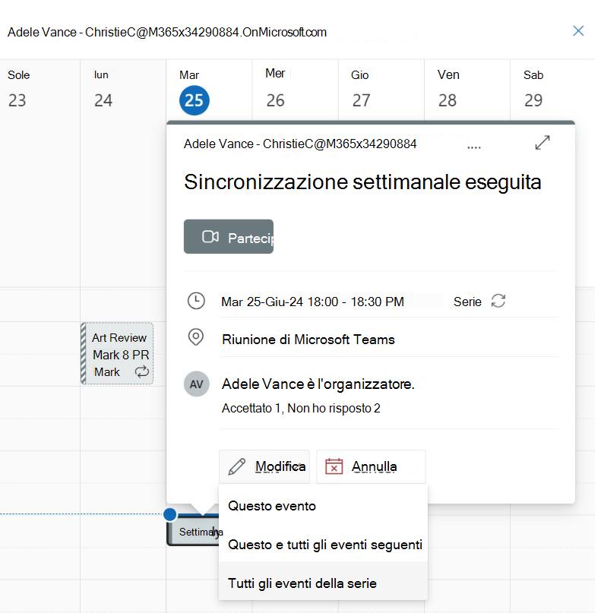Open the Settimana event on Tuesday
The width and height of the screenshot is (604, 613).
pos(192,532)
